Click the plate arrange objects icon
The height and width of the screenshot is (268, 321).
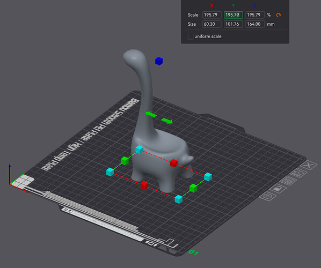pos(288,181)
